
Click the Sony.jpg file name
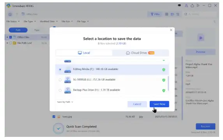(x=67, y=117)
